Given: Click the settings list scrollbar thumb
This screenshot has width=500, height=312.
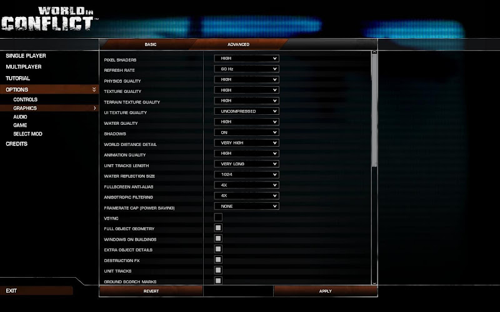Looking at the screenshot, I should [x=374, y=110].
